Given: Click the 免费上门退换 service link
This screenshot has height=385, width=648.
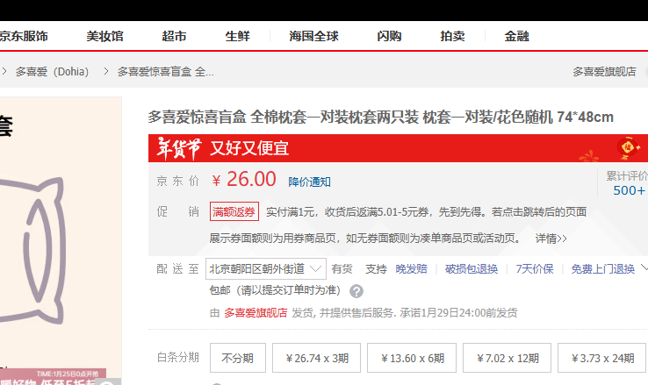Looking at the screenshot, I should (x=603, y=269).
